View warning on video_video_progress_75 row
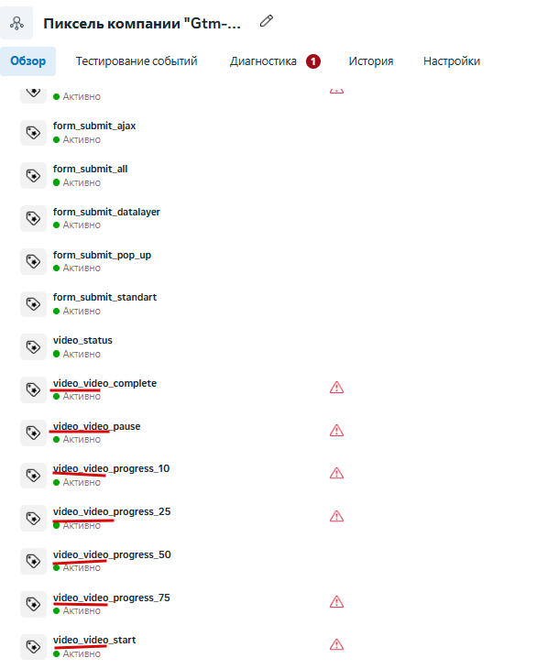 click(x=336, y=602)
